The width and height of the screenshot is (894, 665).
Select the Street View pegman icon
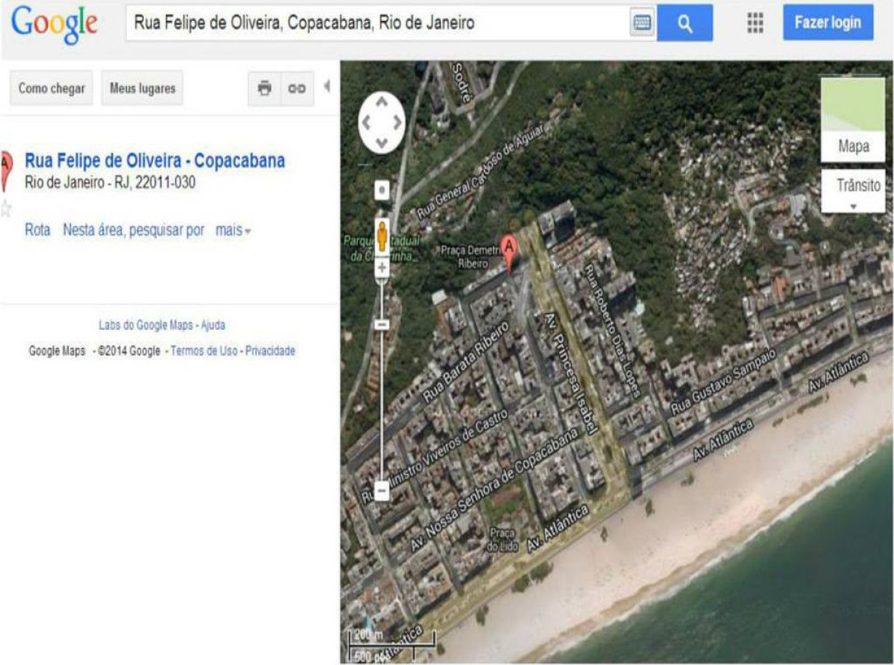[382, 236]
